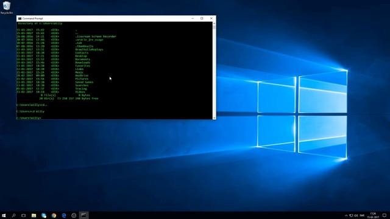Image resolution: width=390 pixels, height=219 pixels.
Task: Click the Command Prompt scrollbar thumb
Action: [x=214, y=27]
